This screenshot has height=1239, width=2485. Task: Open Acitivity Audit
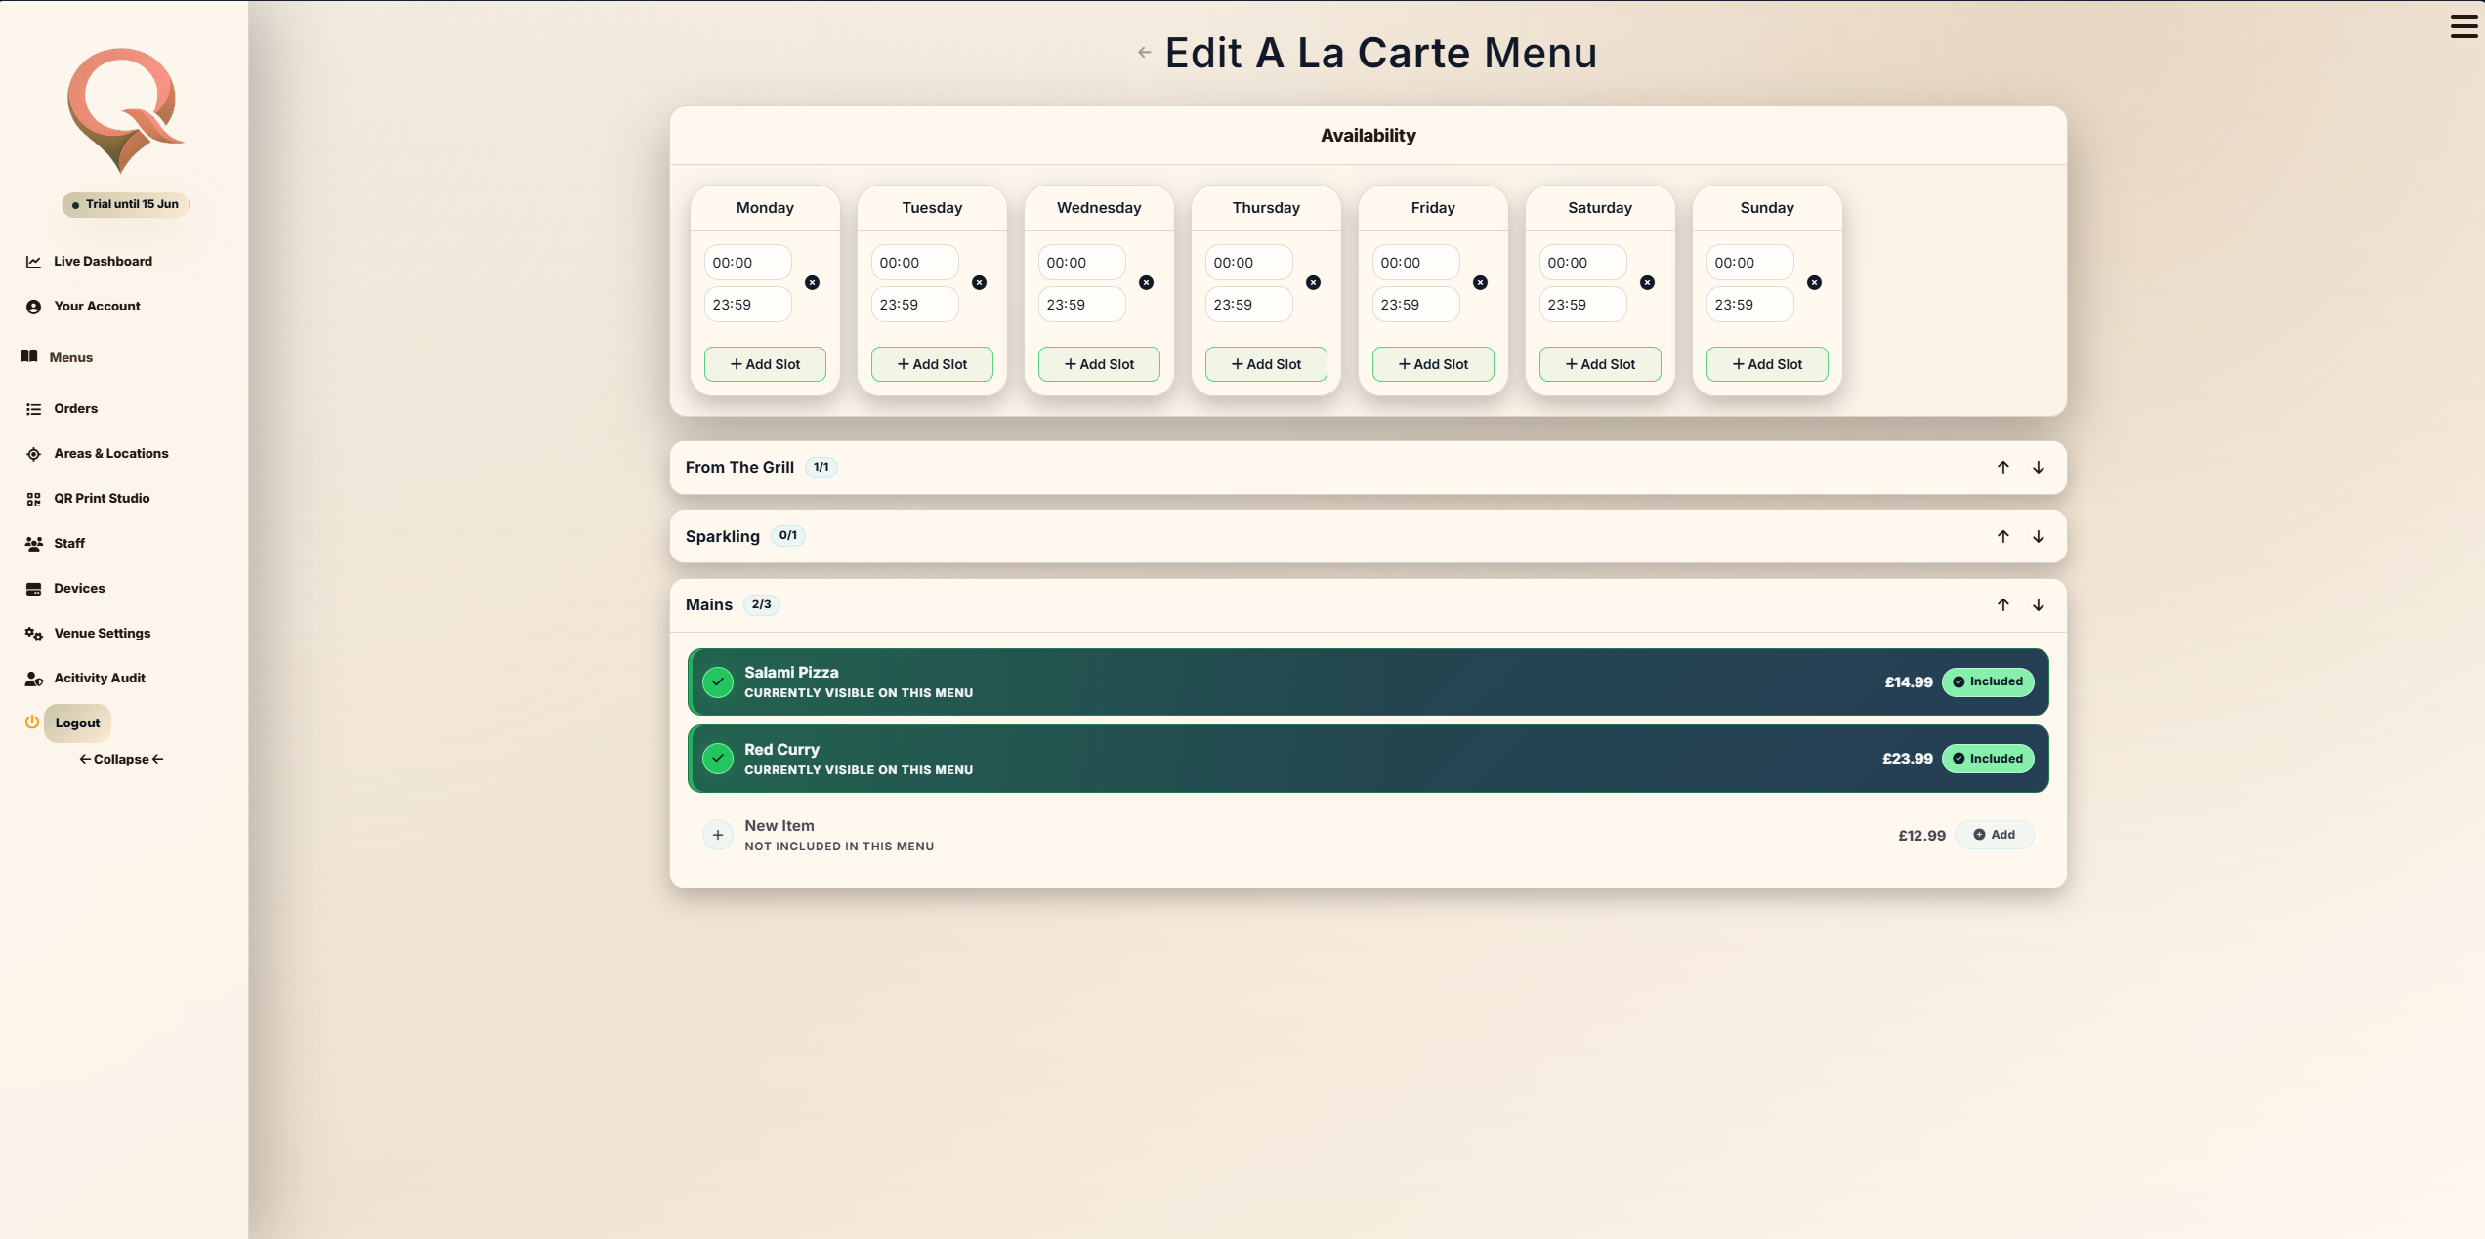coord(99,679)
